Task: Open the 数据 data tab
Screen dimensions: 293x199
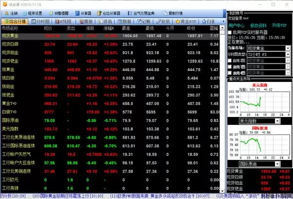Action: click(125, 21)
